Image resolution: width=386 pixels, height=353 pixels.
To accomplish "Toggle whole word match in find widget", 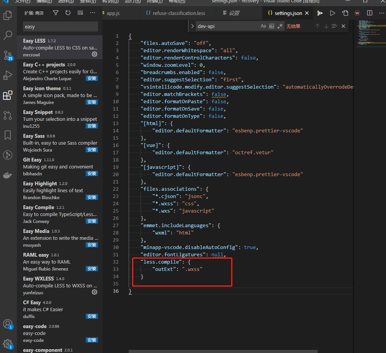I will coord(272,26).
